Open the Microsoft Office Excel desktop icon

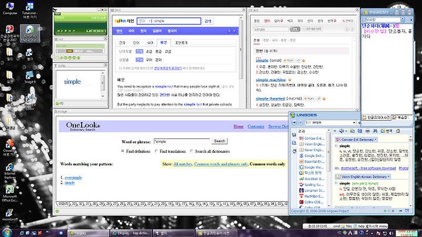click(x=10, y=194)
